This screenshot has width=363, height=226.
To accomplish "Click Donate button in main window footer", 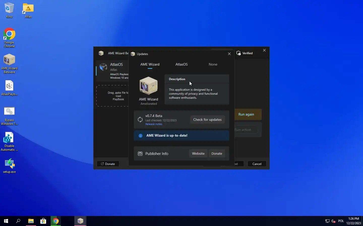I will (108, 164).
